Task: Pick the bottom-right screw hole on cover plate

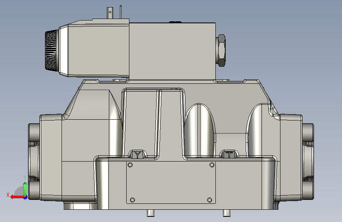Action: 209,200
